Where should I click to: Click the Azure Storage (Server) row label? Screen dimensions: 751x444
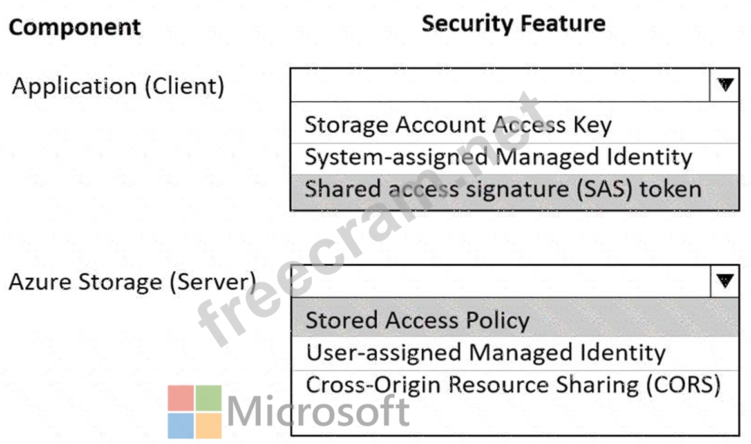click(132, 282)
